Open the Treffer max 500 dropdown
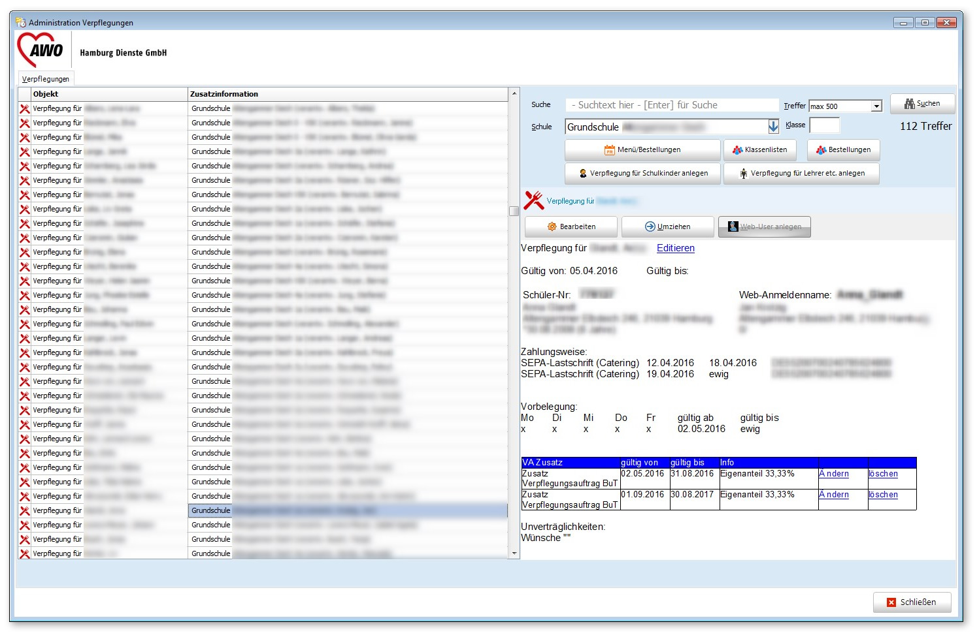979x637 pixels. pyautogui.click(x=876, y=106)
